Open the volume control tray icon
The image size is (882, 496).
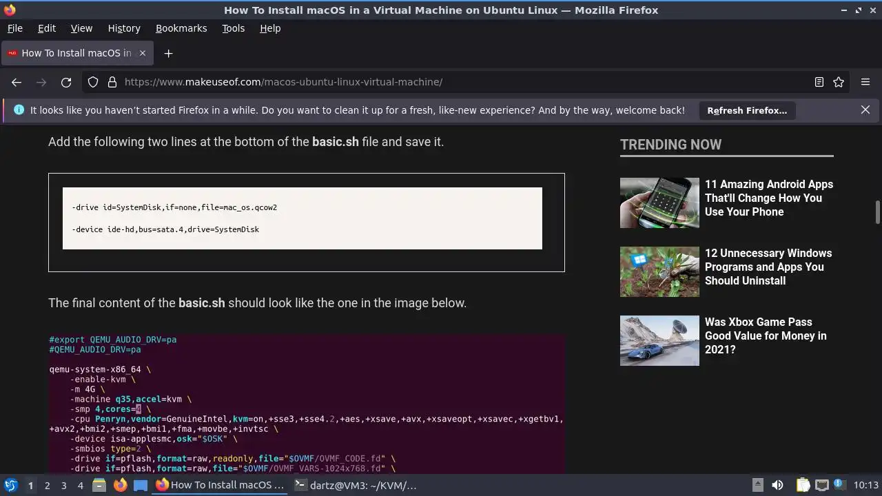(777, 485)
